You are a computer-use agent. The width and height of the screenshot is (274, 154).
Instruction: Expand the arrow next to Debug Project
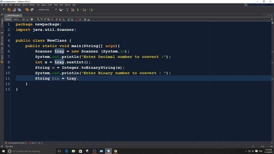[x=87, y=10]
